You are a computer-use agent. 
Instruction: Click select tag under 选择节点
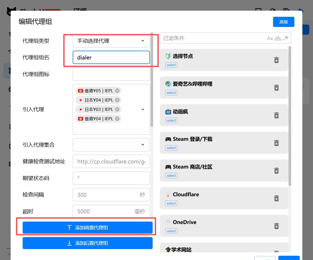point(171,65)
